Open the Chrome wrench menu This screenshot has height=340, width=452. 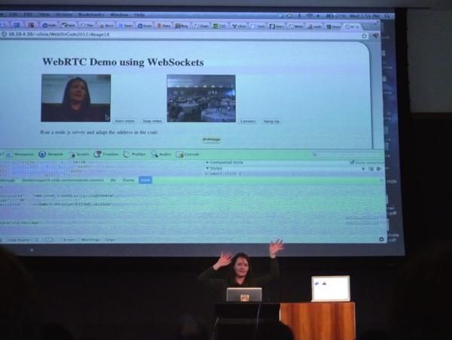tap(375, 35)
